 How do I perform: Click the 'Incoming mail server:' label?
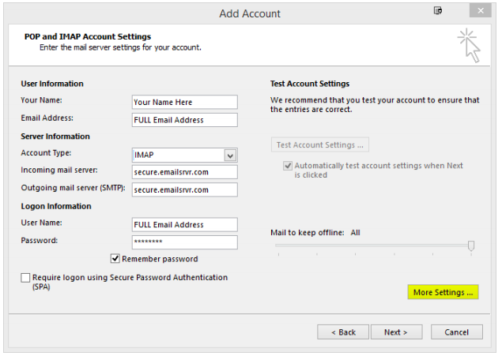click(x=59, y=170)
